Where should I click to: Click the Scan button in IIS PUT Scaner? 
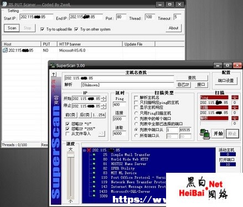point(12,28)
